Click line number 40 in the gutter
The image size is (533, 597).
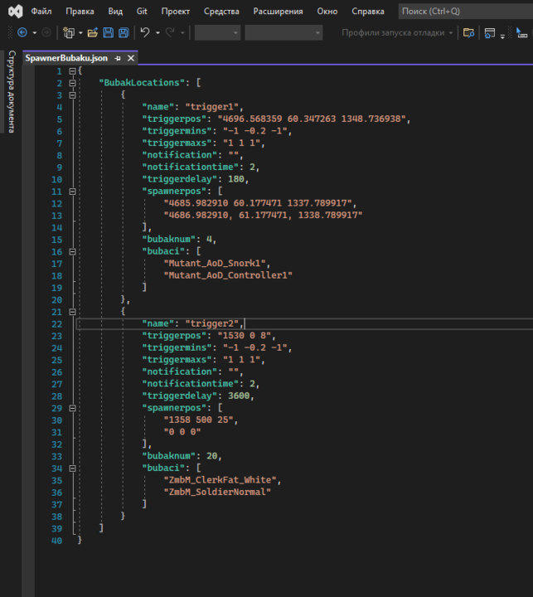56,541
